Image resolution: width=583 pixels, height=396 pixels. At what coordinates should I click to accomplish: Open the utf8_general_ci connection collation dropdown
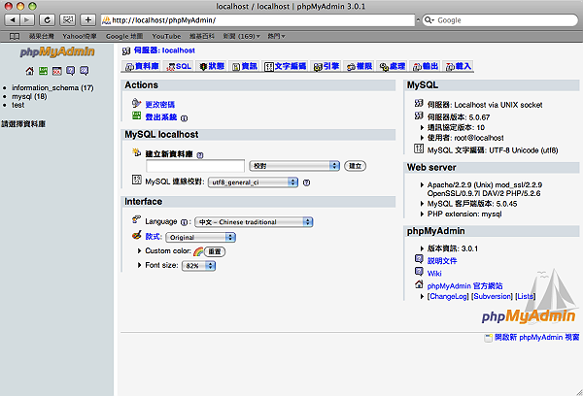pyautogui.click(x=253, y=182)
